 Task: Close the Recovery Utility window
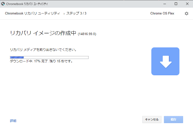pyautogui.click(x=187, y=4)
